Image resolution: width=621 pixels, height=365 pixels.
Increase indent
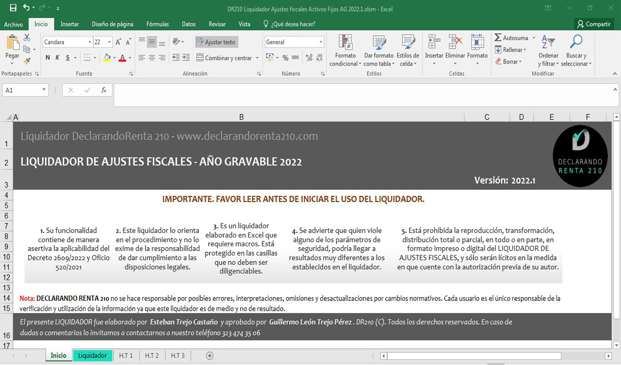coord(186,58)
